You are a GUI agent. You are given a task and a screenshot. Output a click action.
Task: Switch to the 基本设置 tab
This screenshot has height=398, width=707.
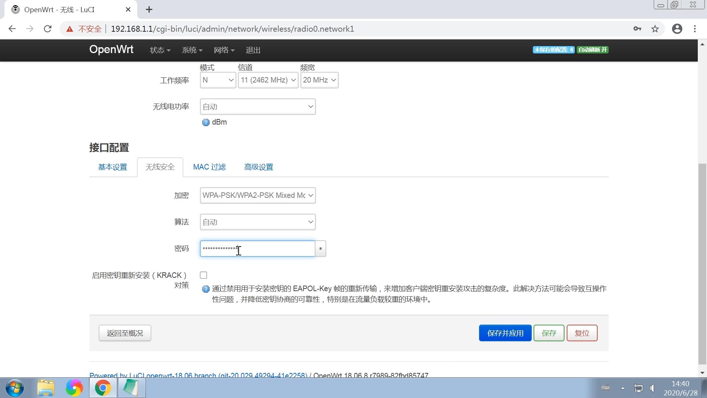pyautogui.click(x=112, y=167)
